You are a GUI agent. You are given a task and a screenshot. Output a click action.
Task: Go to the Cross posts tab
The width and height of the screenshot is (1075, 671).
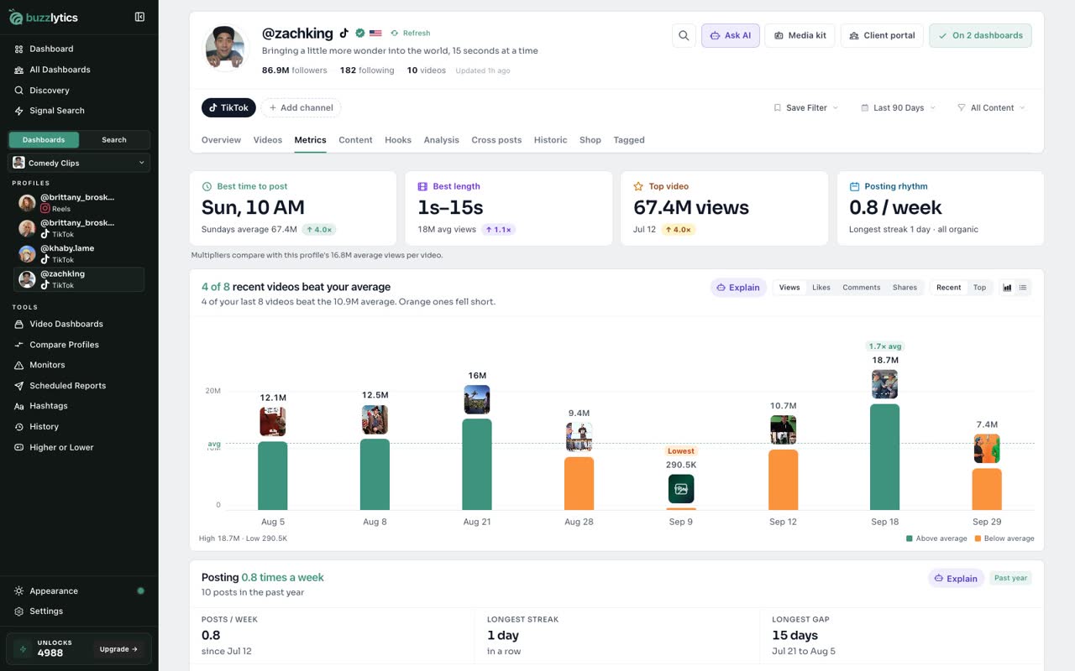(496, 140)
